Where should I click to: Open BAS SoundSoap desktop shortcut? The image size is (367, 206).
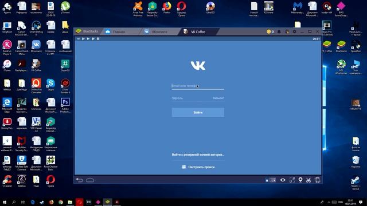(x=341, y=9)
